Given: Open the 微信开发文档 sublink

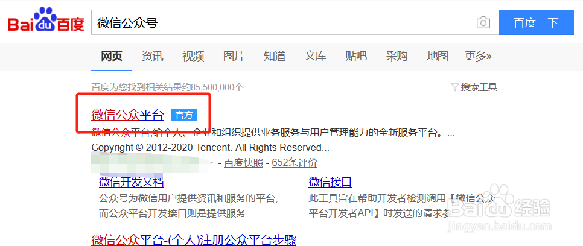Looking at the screenshot, I should 131,183.
